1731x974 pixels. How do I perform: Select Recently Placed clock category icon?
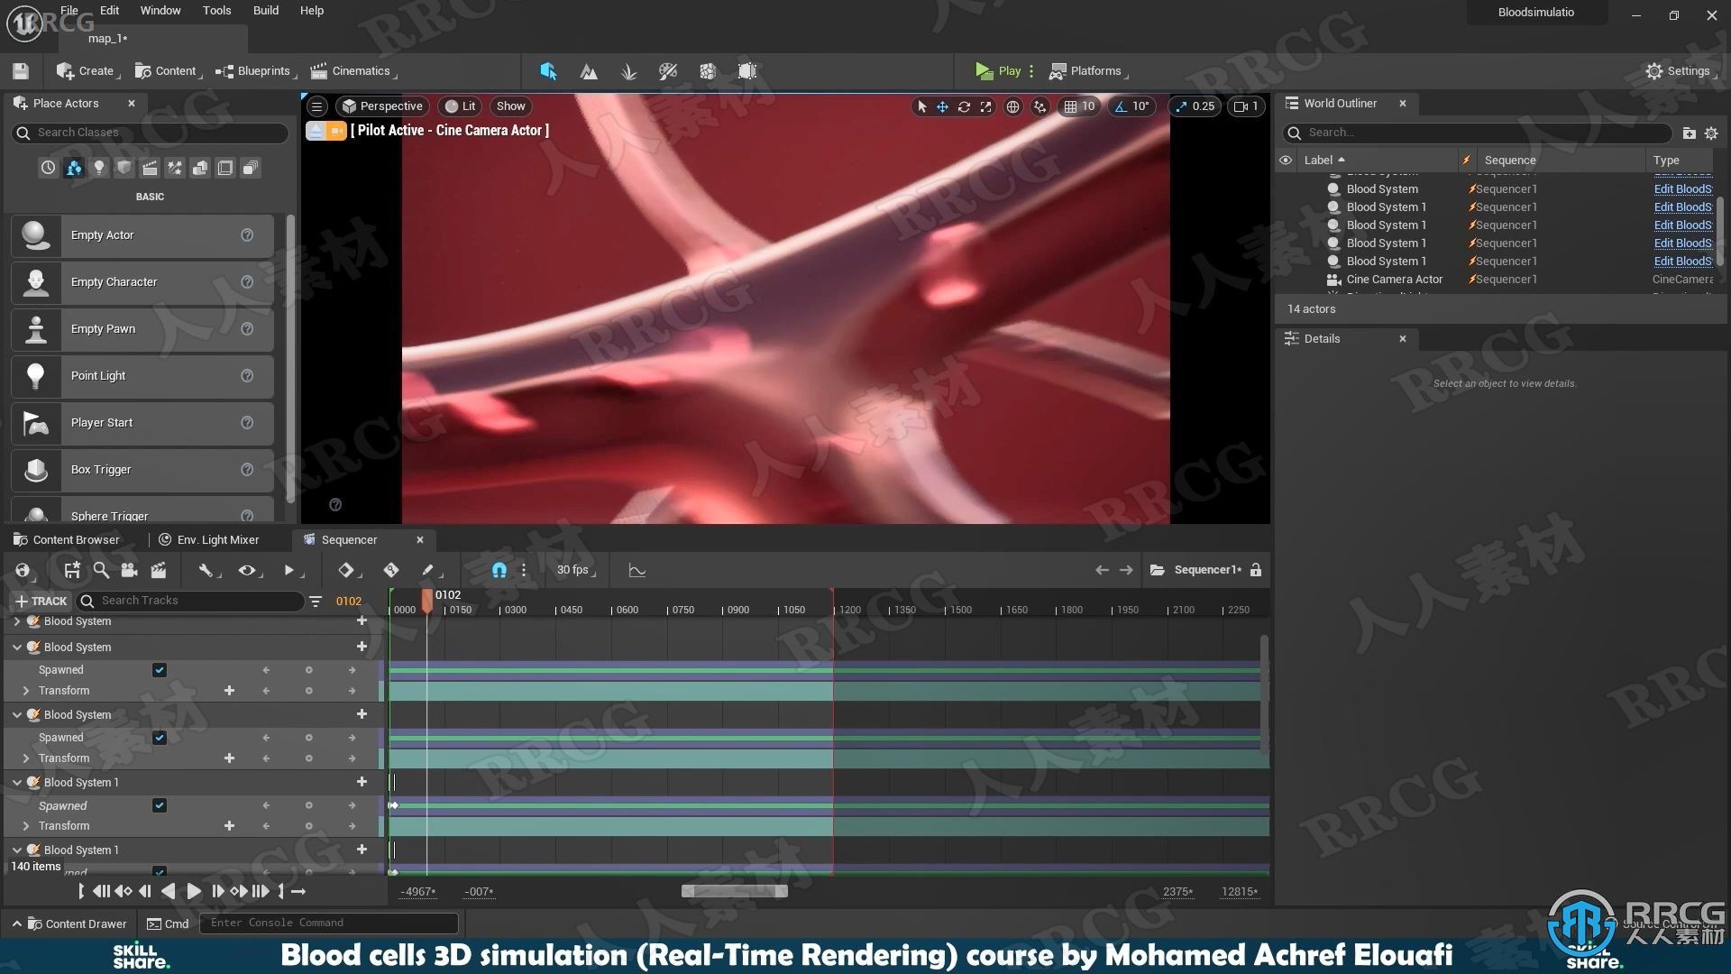[x=48, y=168]
